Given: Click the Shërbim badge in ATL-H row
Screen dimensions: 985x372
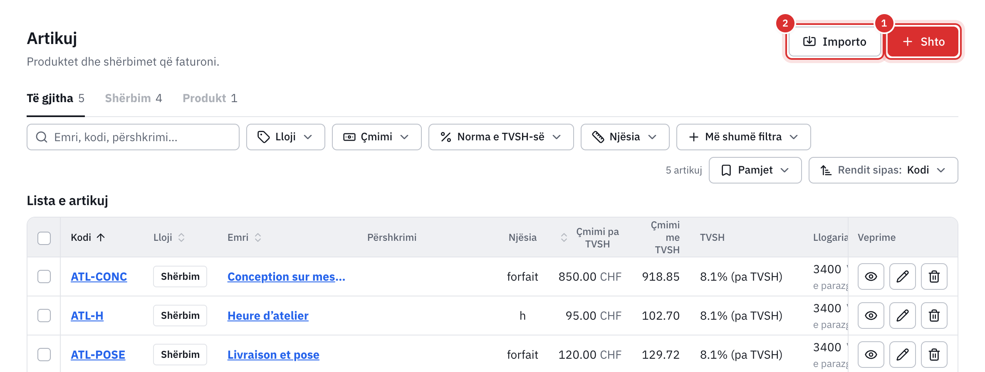Looking at the screenshot, I should [x=180, y=316].
